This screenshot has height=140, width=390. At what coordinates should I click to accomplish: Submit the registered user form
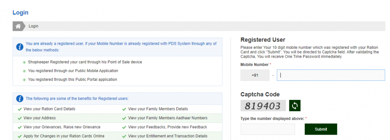pyautogui.click(x=321, y=129)
